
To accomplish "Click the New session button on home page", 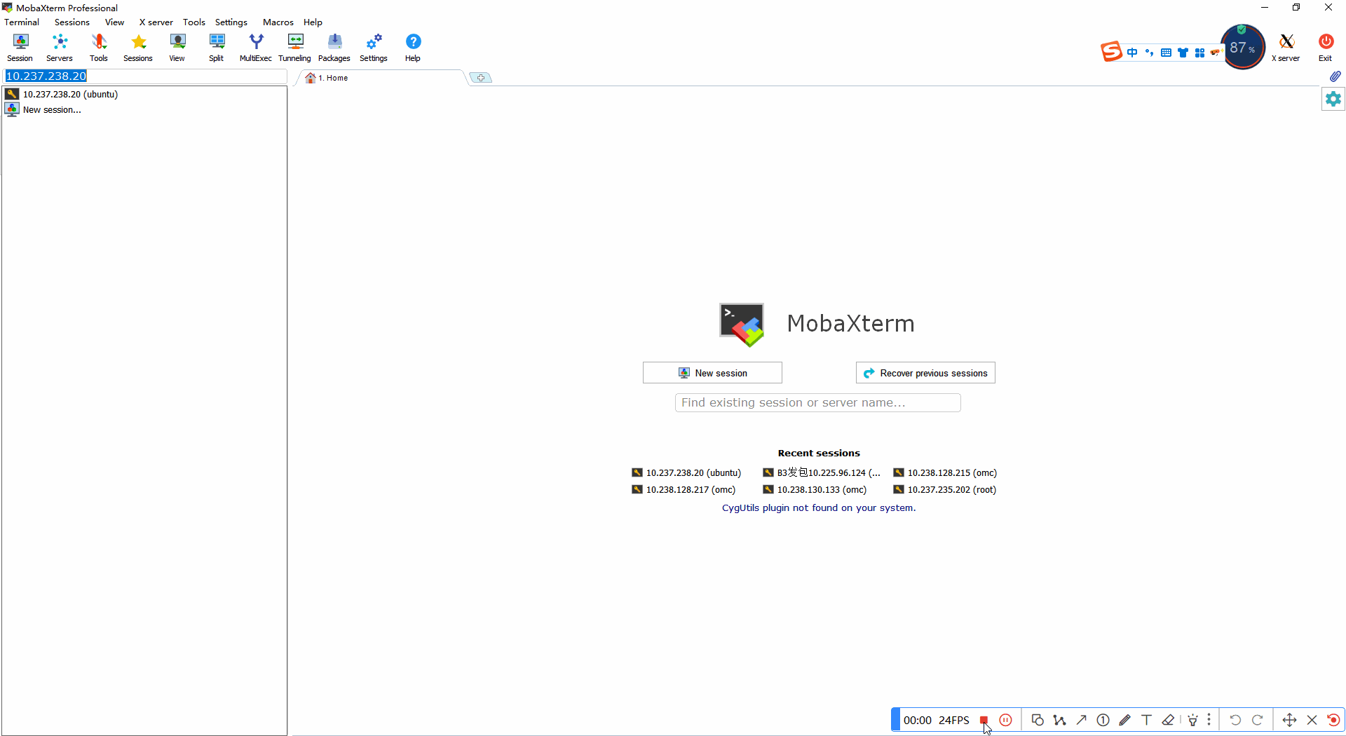I will tap(712, 373).
